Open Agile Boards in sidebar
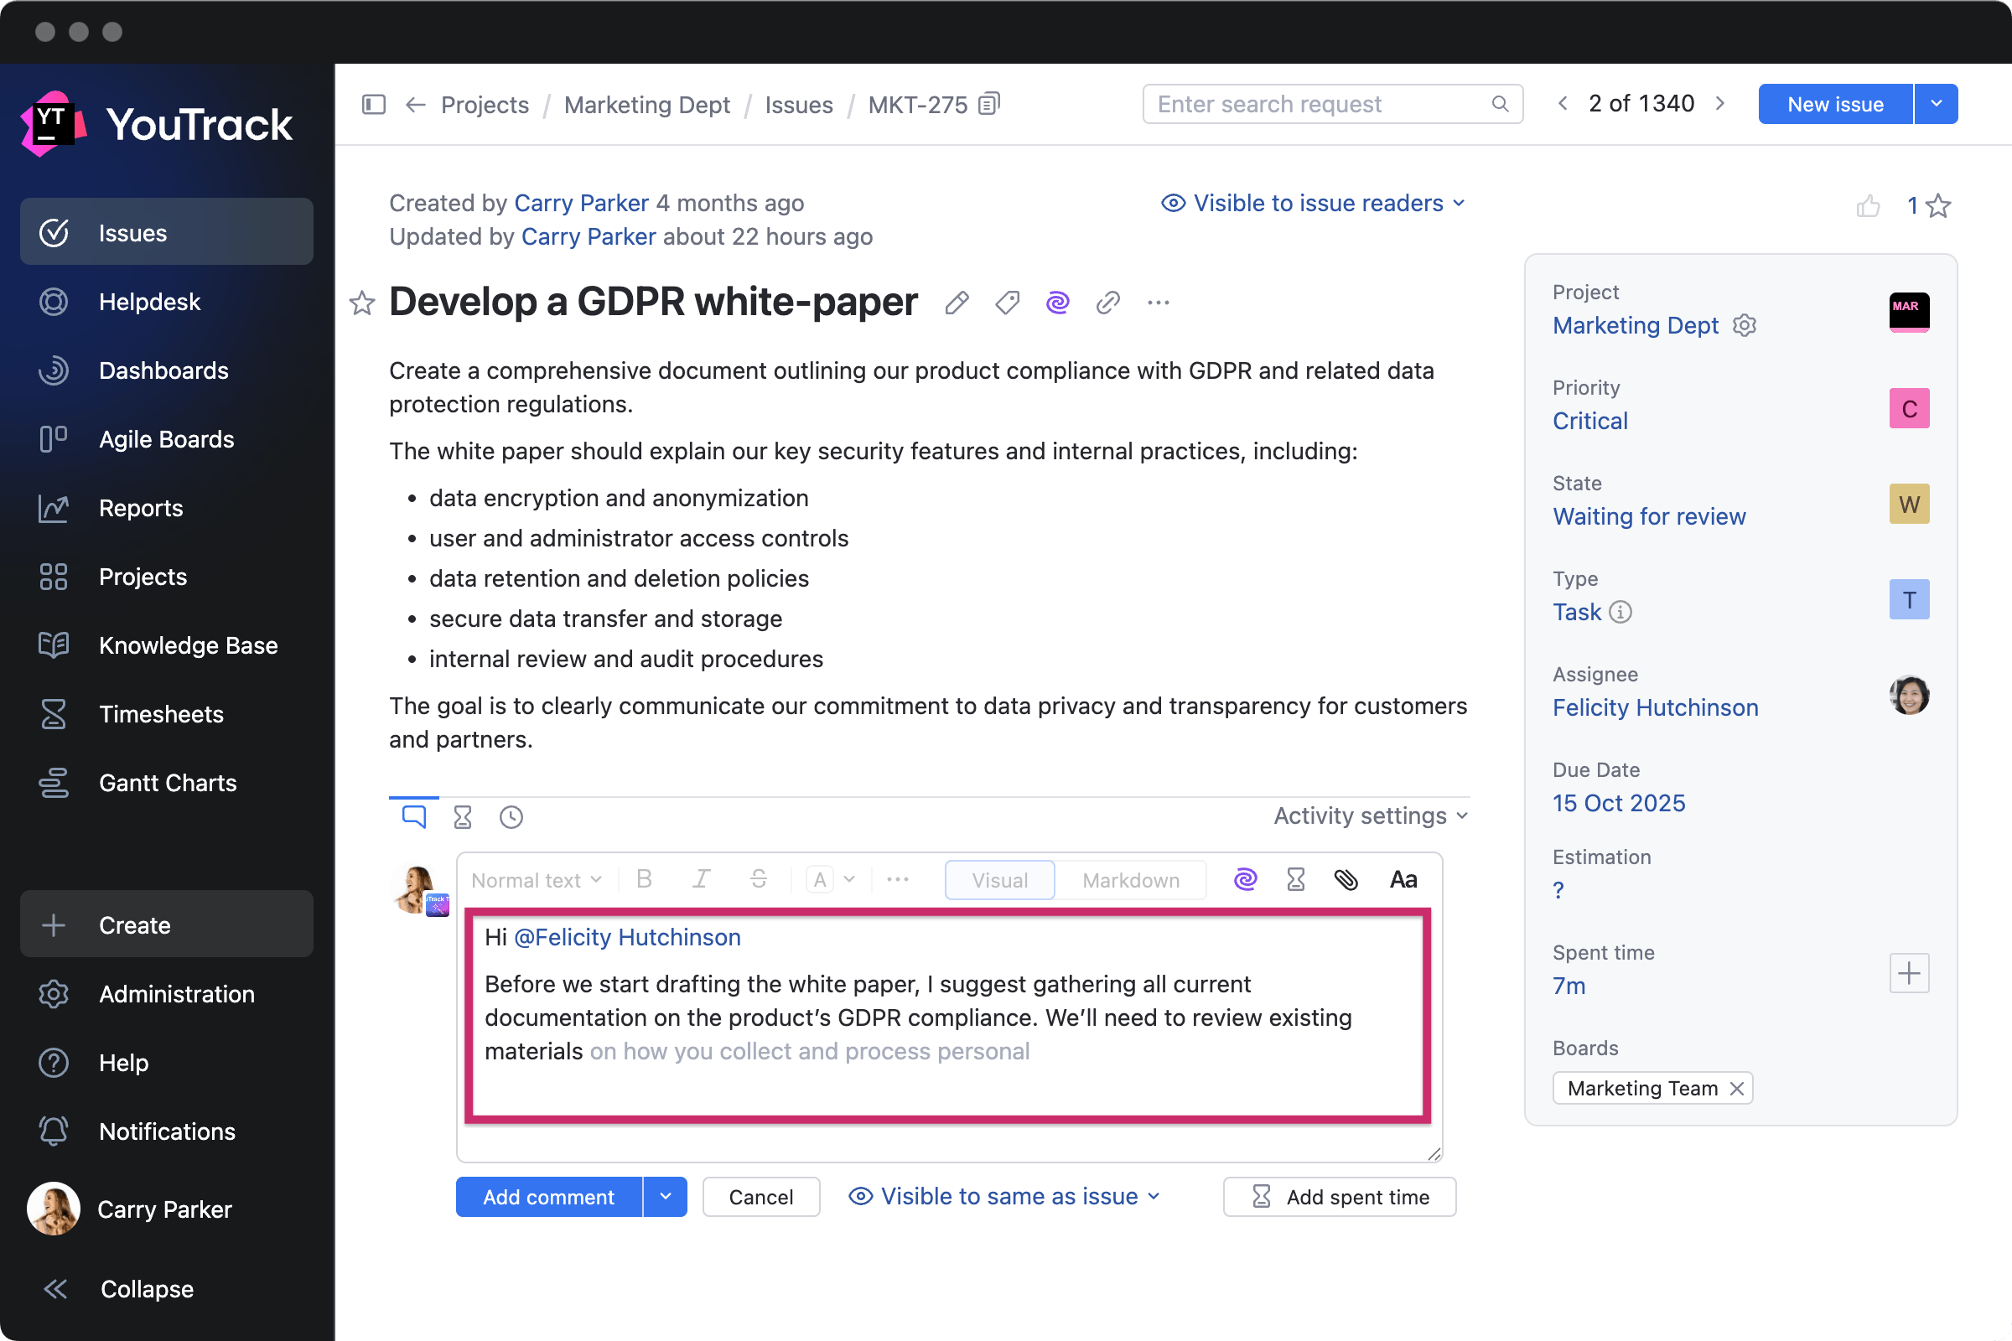The width and height of the screenshot is (2012, 1341). [166, 438]
